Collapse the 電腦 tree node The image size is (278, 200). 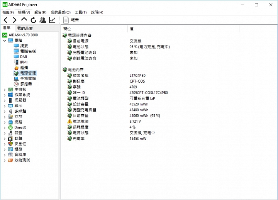4,41
